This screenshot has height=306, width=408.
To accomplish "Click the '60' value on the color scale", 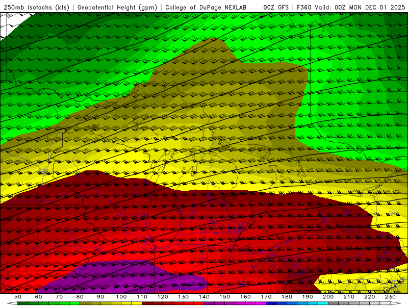I will (38, 297).
